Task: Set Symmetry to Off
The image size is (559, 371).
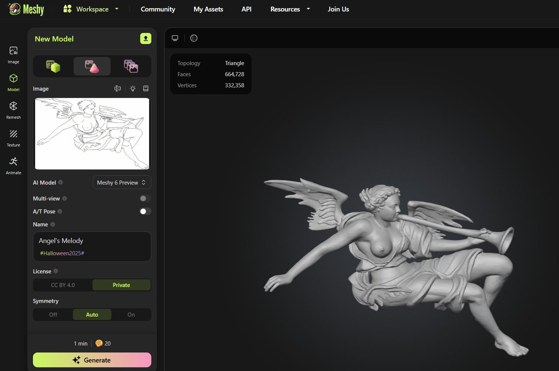Action: [x=53, y=315]
